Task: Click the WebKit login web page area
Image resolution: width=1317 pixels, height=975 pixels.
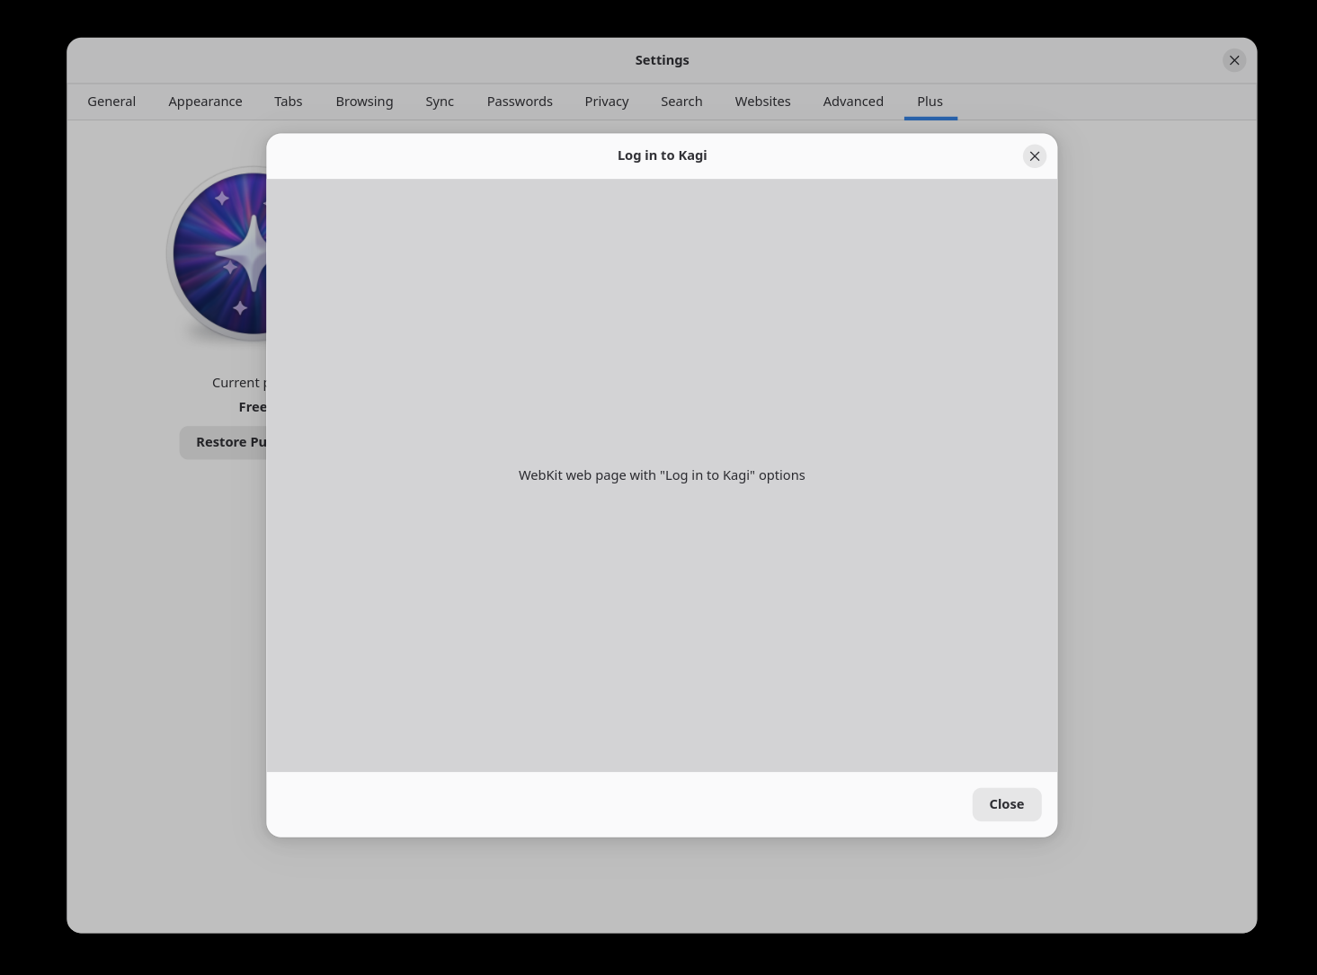Action: point(662,474)
